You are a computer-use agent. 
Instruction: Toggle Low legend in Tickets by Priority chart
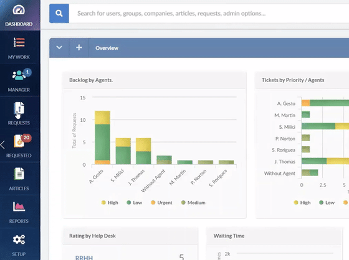[327, 203]
